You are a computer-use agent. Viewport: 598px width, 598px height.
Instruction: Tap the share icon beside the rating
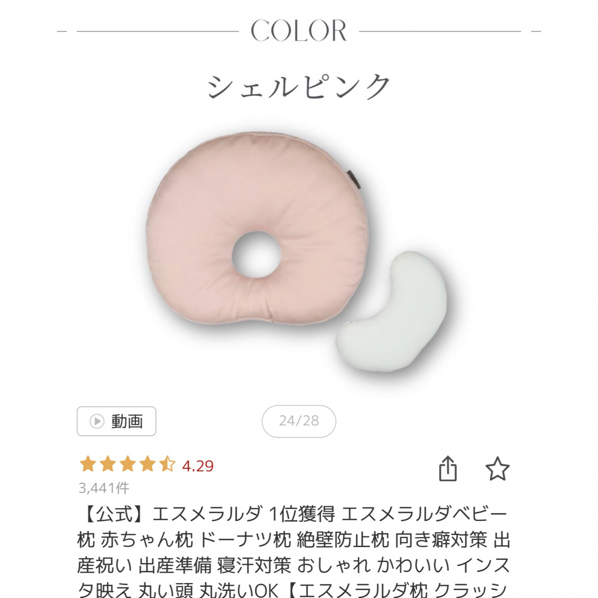(x=448, y=468)
